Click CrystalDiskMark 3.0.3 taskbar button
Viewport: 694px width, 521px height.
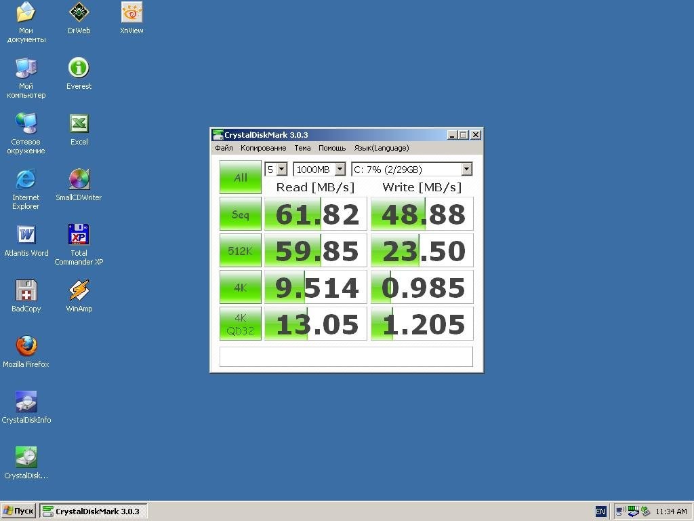point(94,512)
